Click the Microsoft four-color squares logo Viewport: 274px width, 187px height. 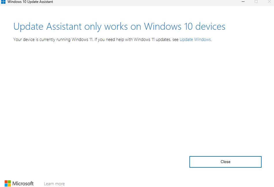(8, 184)
